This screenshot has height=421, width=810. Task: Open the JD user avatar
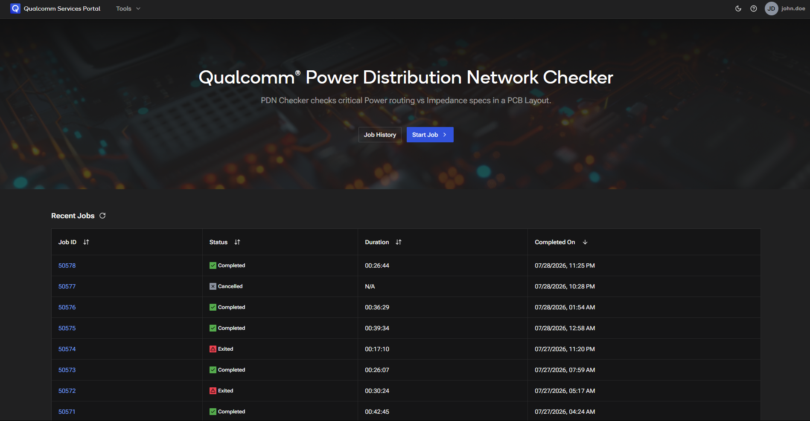[772, 9]
